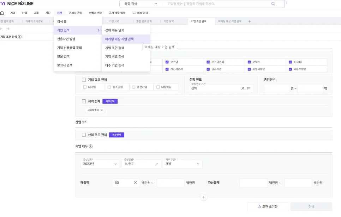
Task: Remove the 서울특별시 region chip
Action: coord(102,110)
